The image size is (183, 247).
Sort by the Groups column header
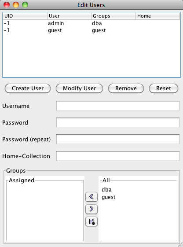point(113,16)
